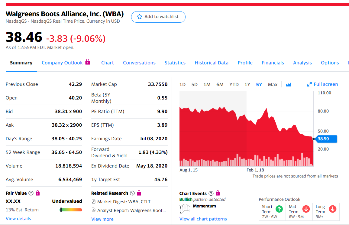Select the Long Term 9M+ outlook
The width and height of the screenshot is (349, 225).
coord(326,212)
